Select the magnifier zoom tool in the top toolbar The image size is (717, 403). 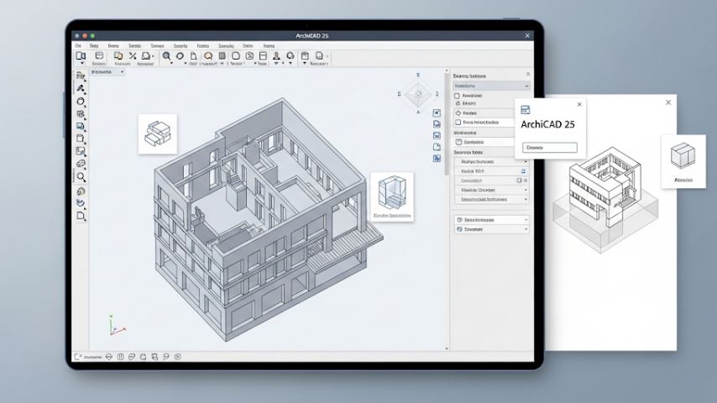pyautogui.click(x=166, y=55)
